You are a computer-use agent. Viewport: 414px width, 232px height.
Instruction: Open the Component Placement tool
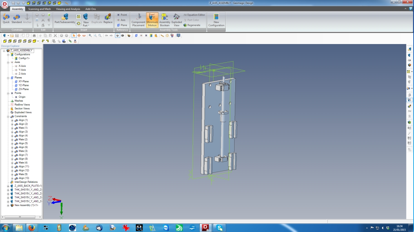click(x=138, y=20)
